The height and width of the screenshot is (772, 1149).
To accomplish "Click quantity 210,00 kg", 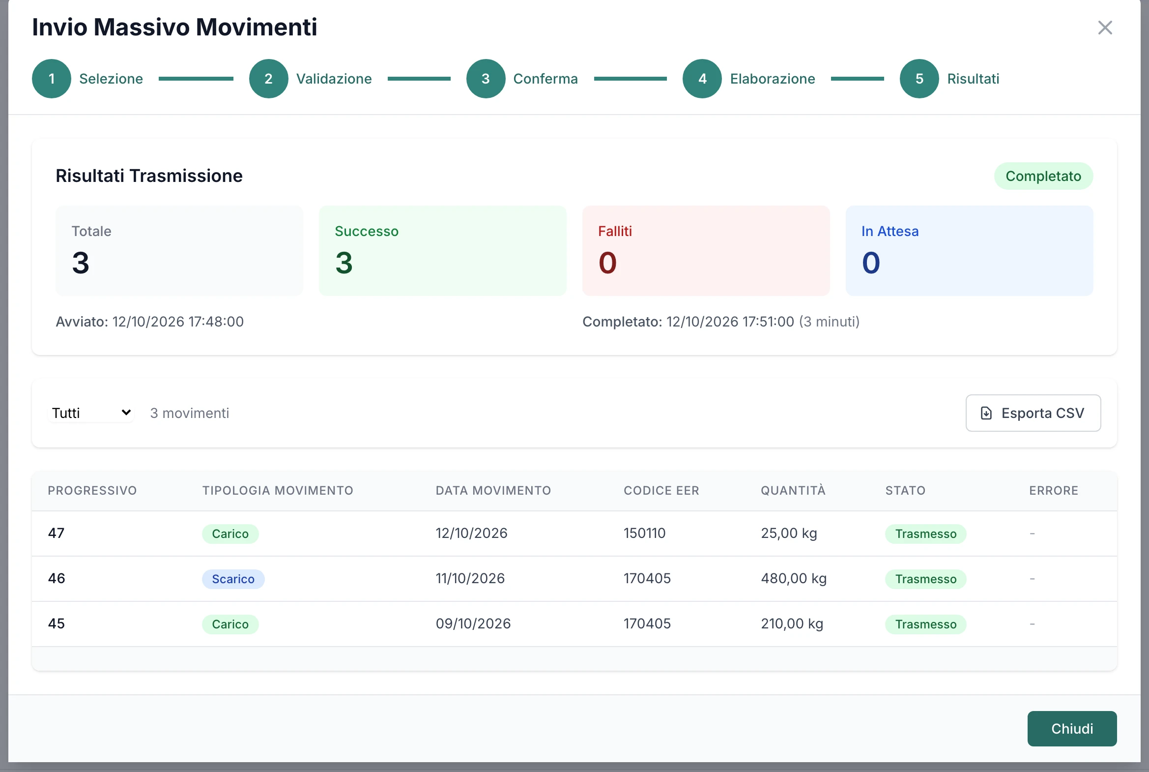I will point(792,624).
